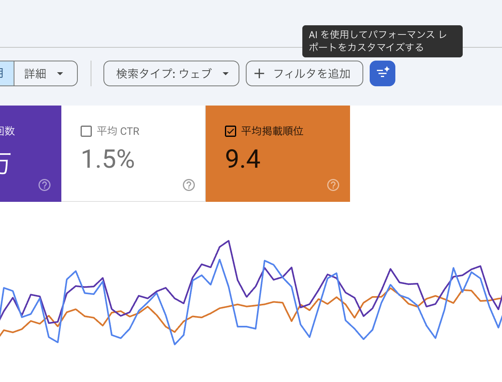Viewport: 502px width, 382px height.
Task: Open the help icon on 平均掲載順位 card
Action: [333, 185]
